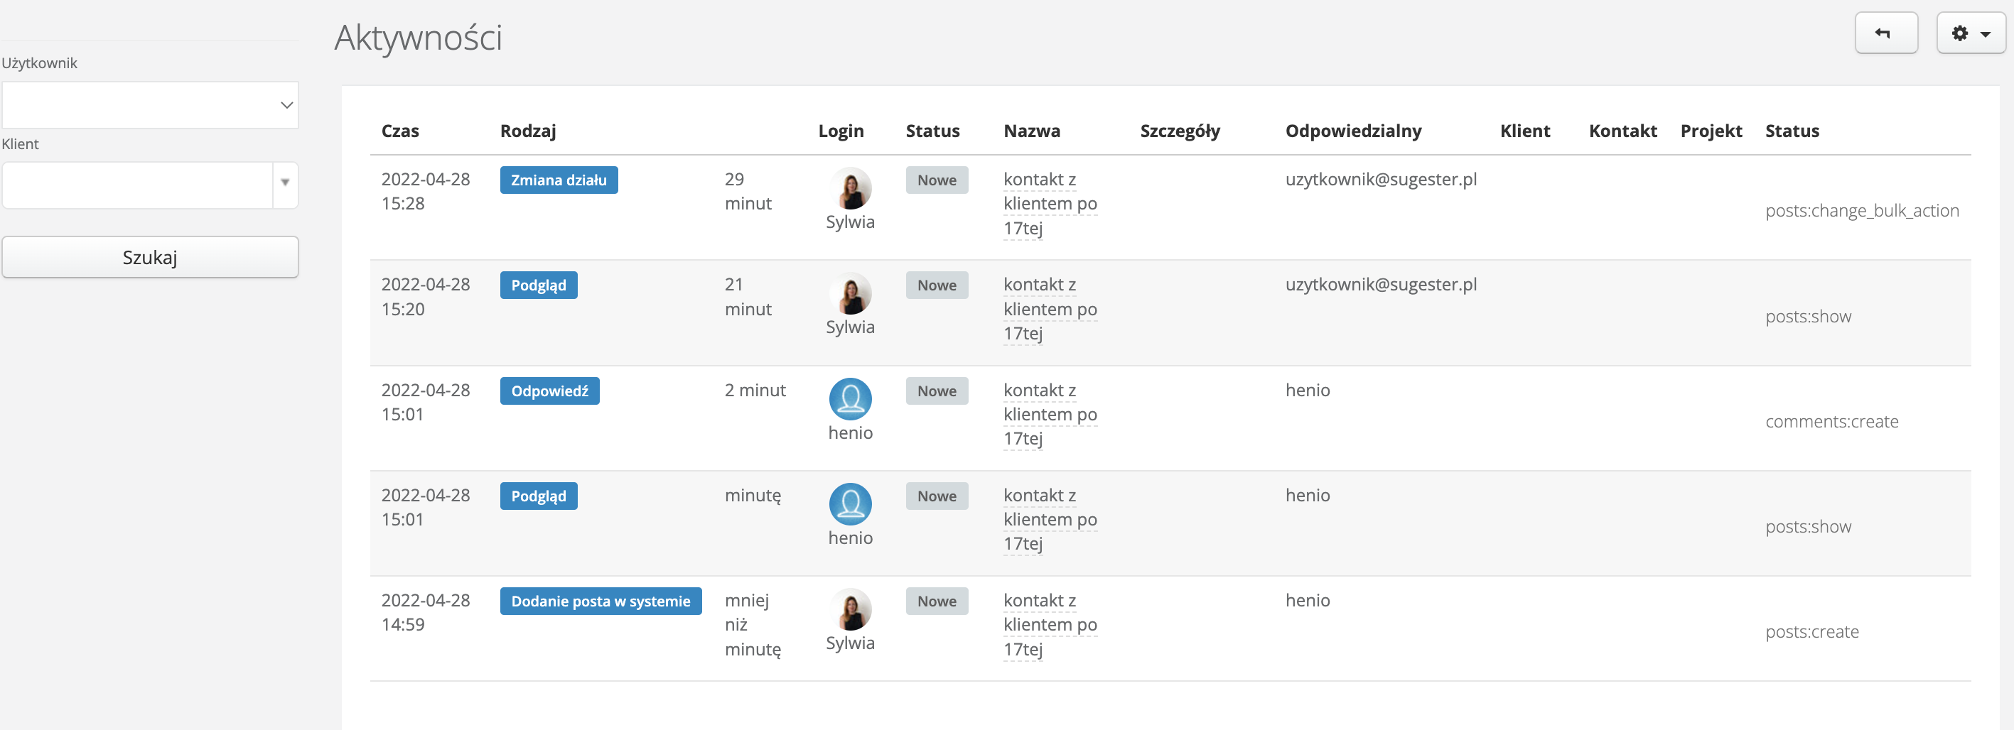Click the Nowe status badge in first row
The height and width of the screenshot is (730, 2014).
click(936, 180)
